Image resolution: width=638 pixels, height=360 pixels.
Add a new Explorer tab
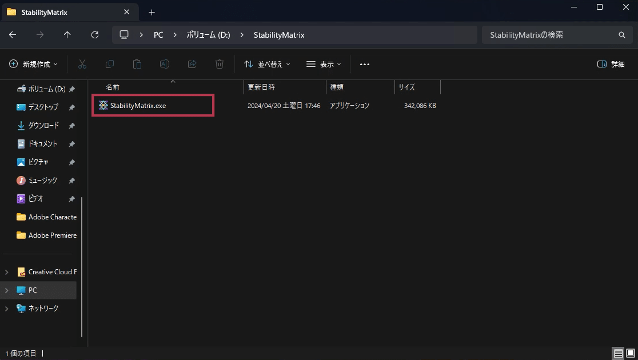click(151, 12)
